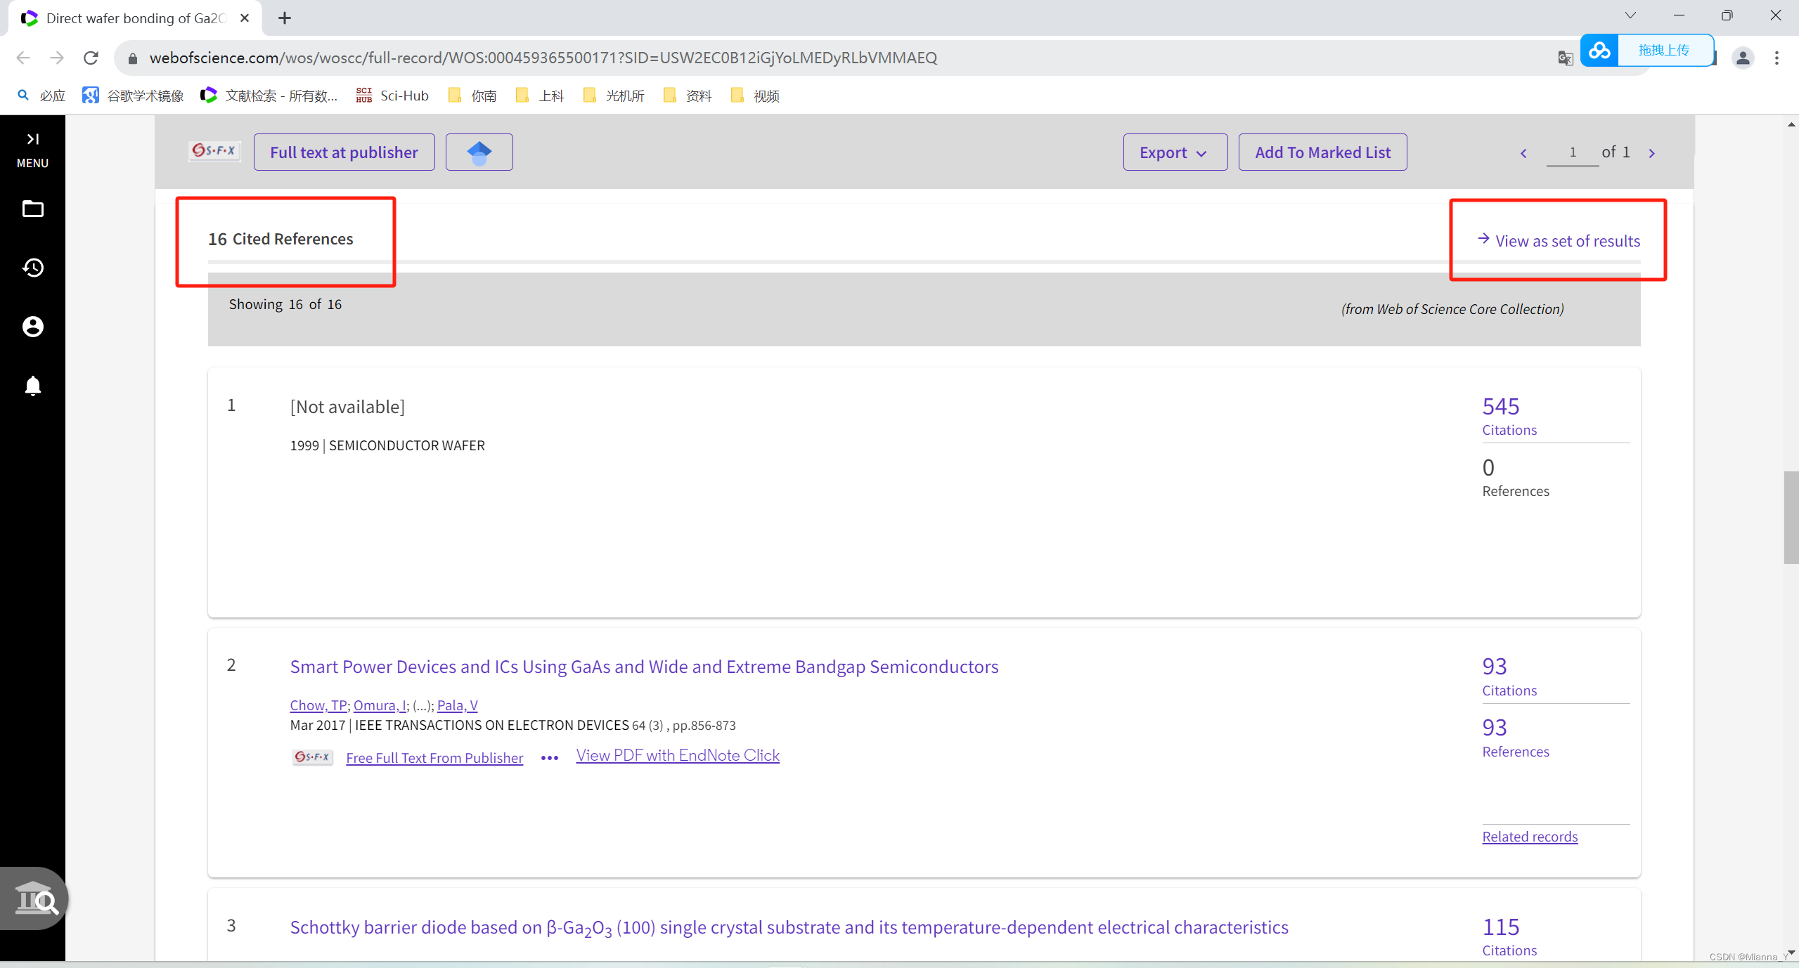
Task: Click the blue graduation cap button
Action: point(479,152)
